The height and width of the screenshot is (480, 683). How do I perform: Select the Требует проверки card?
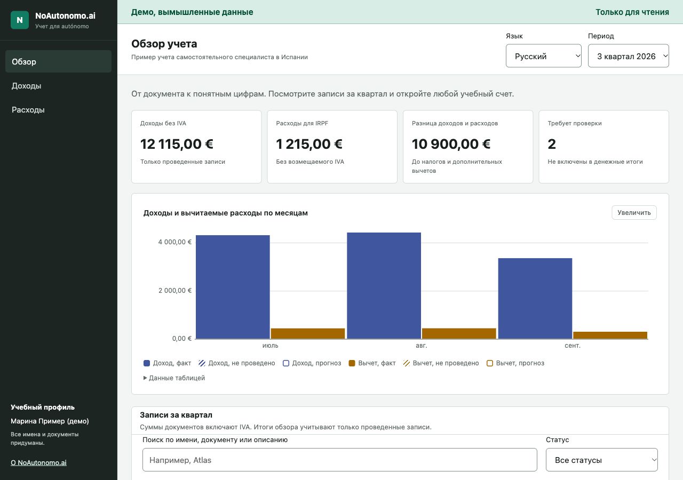coord(604,147)
